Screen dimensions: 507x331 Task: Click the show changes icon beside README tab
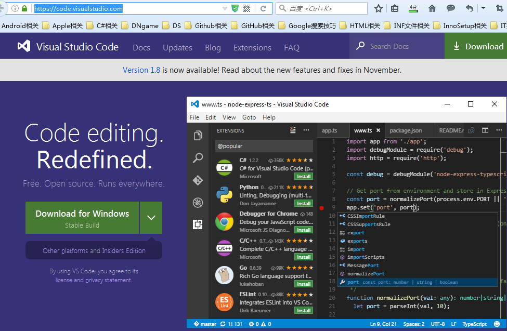coord(472,130)
